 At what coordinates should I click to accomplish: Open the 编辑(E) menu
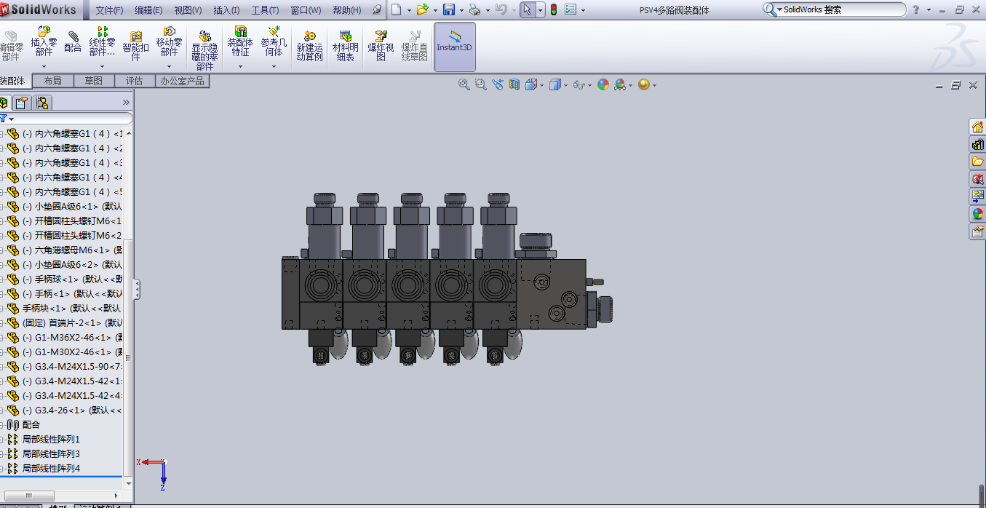tap(148, 10)
